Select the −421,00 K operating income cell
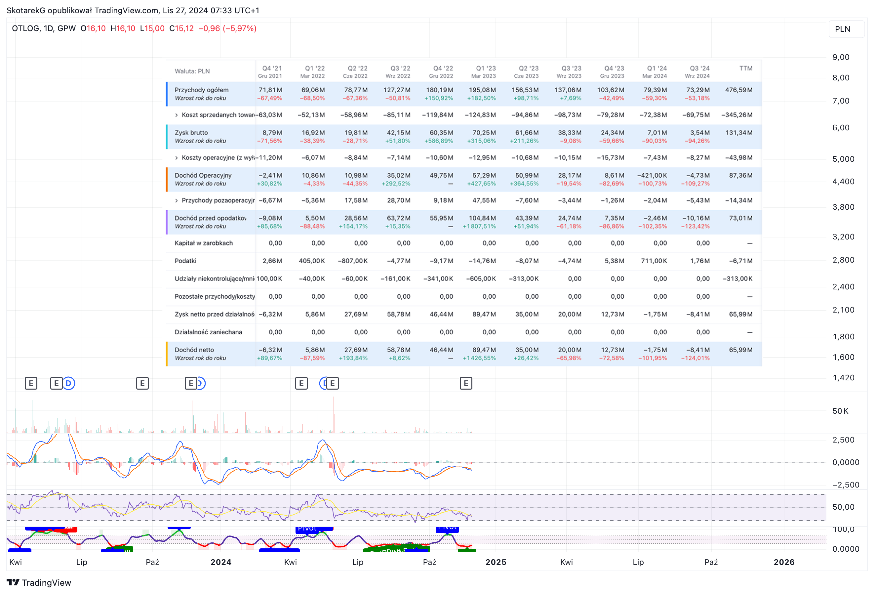 652,175
